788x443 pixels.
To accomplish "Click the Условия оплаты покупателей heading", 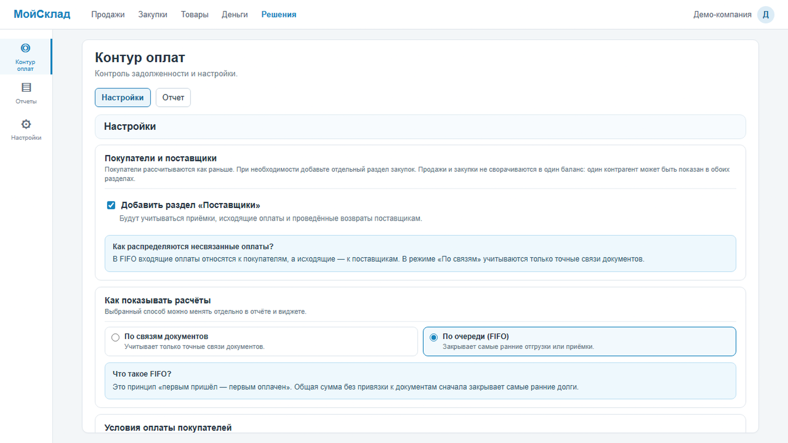I will click(168, 427).
